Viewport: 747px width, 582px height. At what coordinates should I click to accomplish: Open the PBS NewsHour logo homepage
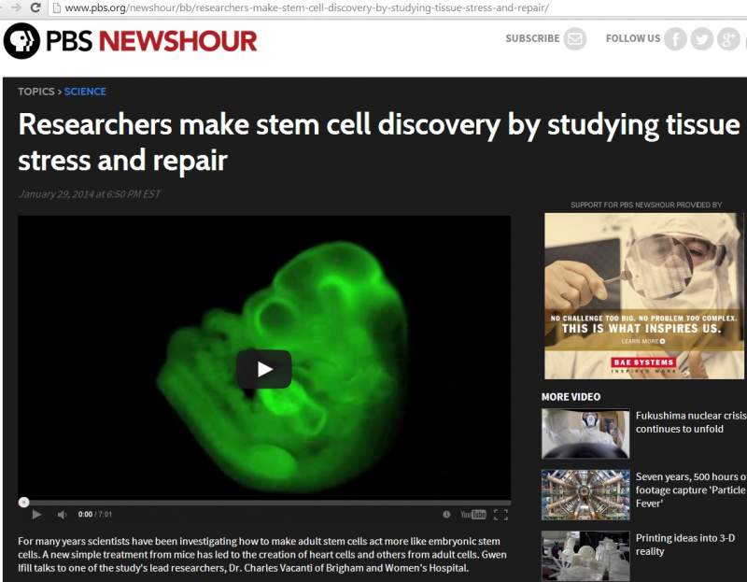(130, 41)
